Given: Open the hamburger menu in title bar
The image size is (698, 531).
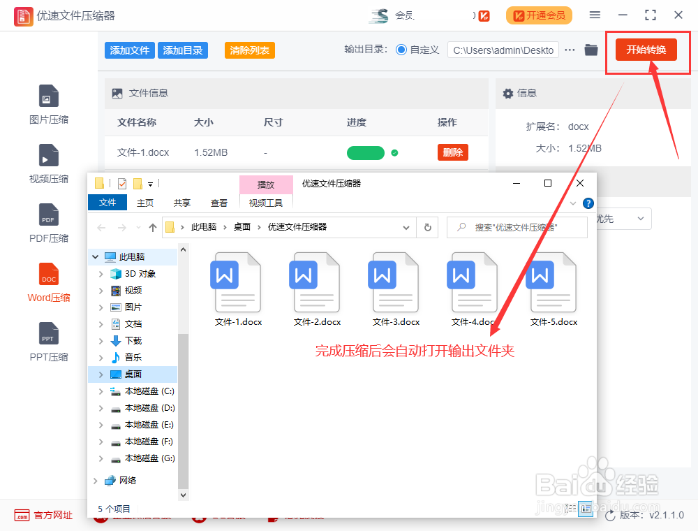Looking at the screenshot, I should 595,15.
